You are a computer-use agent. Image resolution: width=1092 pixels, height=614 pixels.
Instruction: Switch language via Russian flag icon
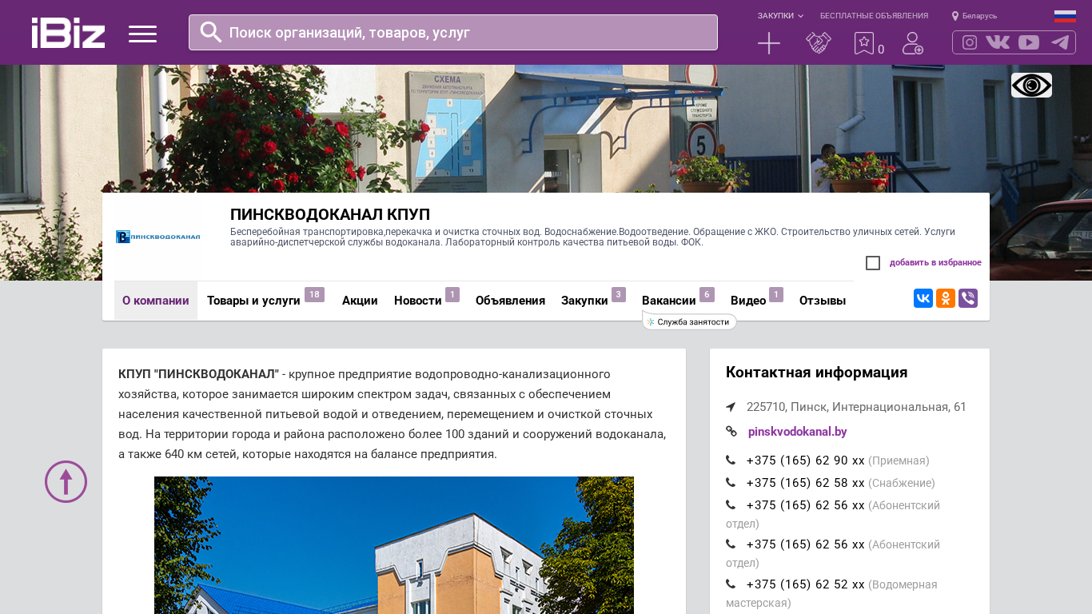(x=1065, y=16)
